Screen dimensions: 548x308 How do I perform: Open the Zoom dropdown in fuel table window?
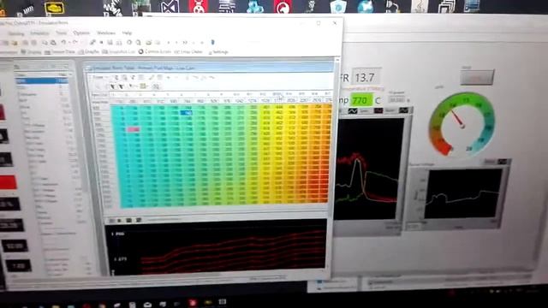[x=99, y=77]
